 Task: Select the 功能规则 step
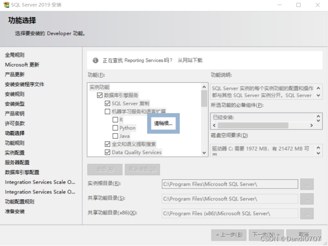point(15,143)
